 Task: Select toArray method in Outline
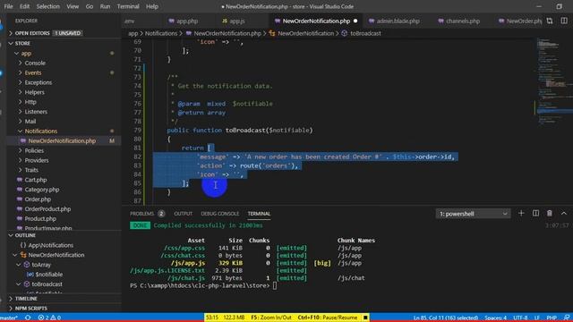pyautogui.click(x=41, y=265)
